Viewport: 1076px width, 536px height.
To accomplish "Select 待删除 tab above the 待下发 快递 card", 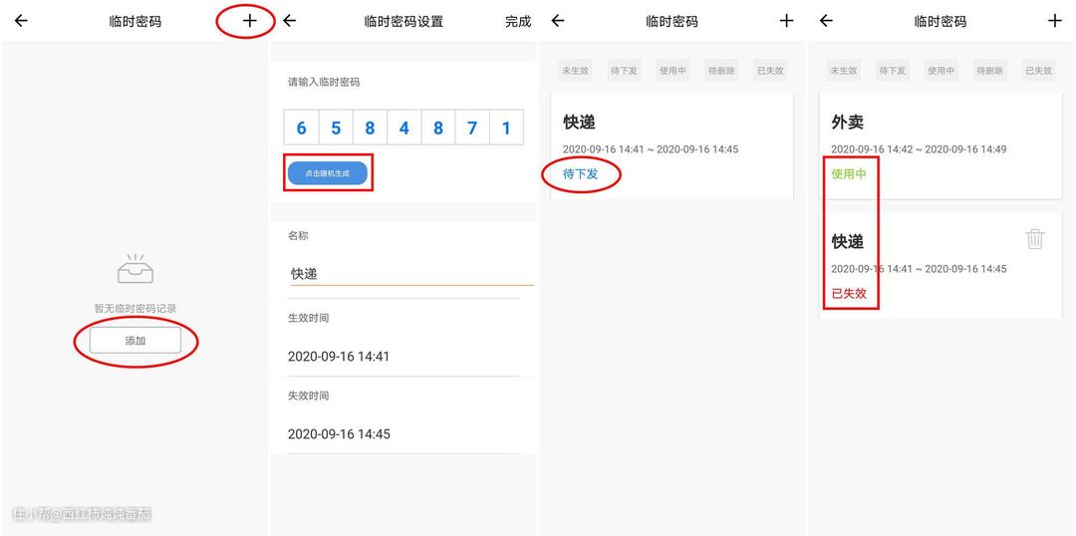I will pos(721,71).
